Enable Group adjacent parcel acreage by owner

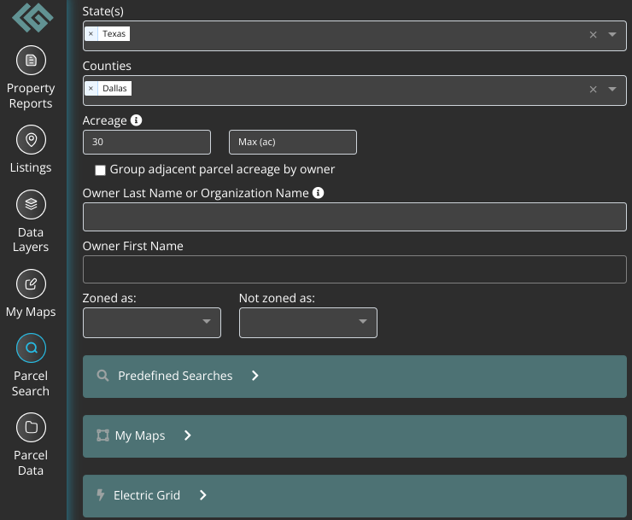pyautogui.click(x=101, y=170)
